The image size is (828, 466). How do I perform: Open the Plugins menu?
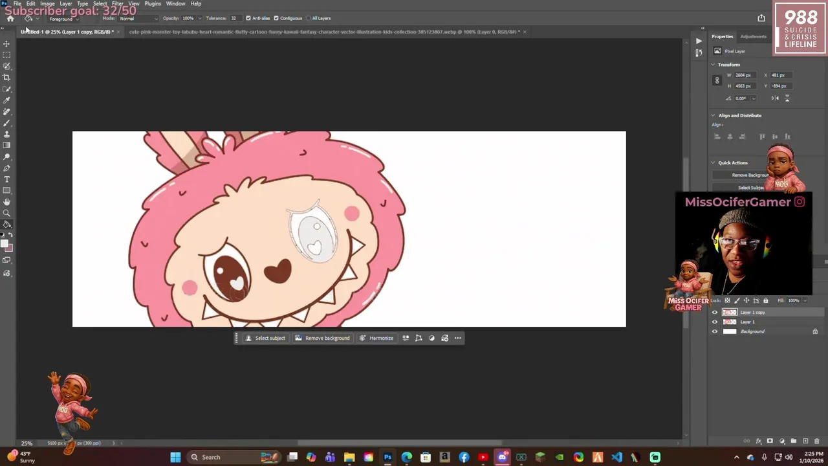(153, 4)
